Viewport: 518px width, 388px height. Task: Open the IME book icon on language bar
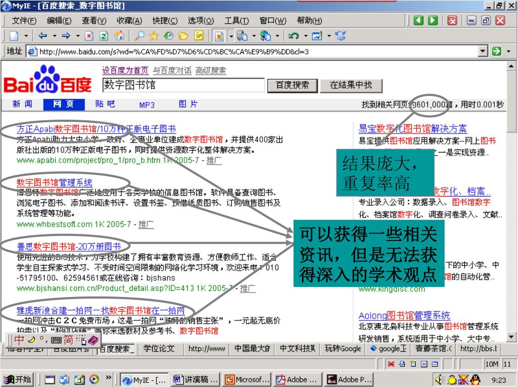click(x=93, y=340)
